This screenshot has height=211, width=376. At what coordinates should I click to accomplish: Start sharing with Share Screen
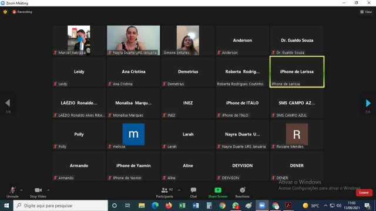[x=218, y=192]
